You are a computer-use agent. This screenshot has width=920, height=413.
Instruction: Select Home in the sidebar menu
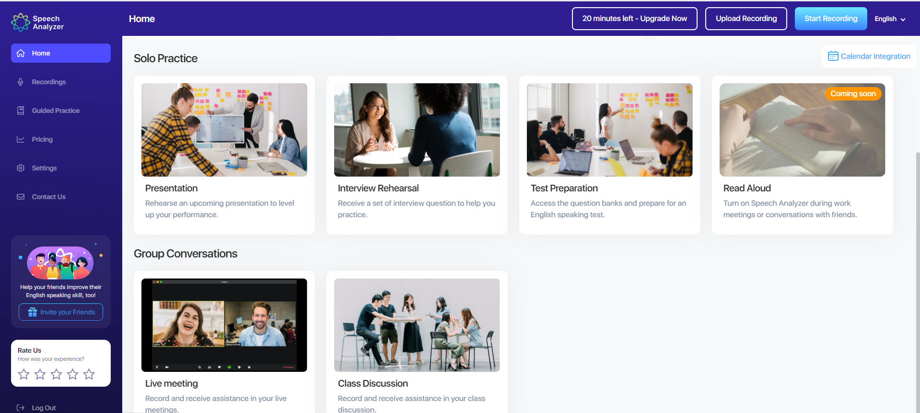click(61, 53)
